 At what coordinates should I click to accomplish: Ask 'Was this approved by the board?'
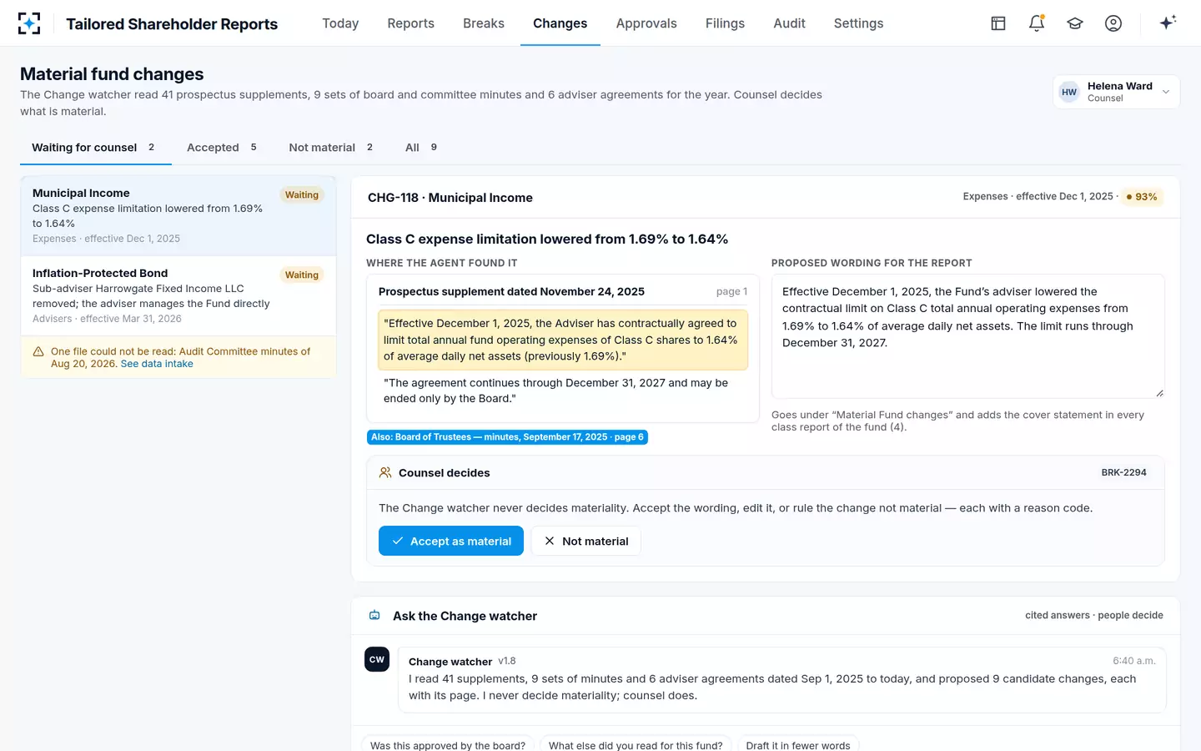pos(448,745)
